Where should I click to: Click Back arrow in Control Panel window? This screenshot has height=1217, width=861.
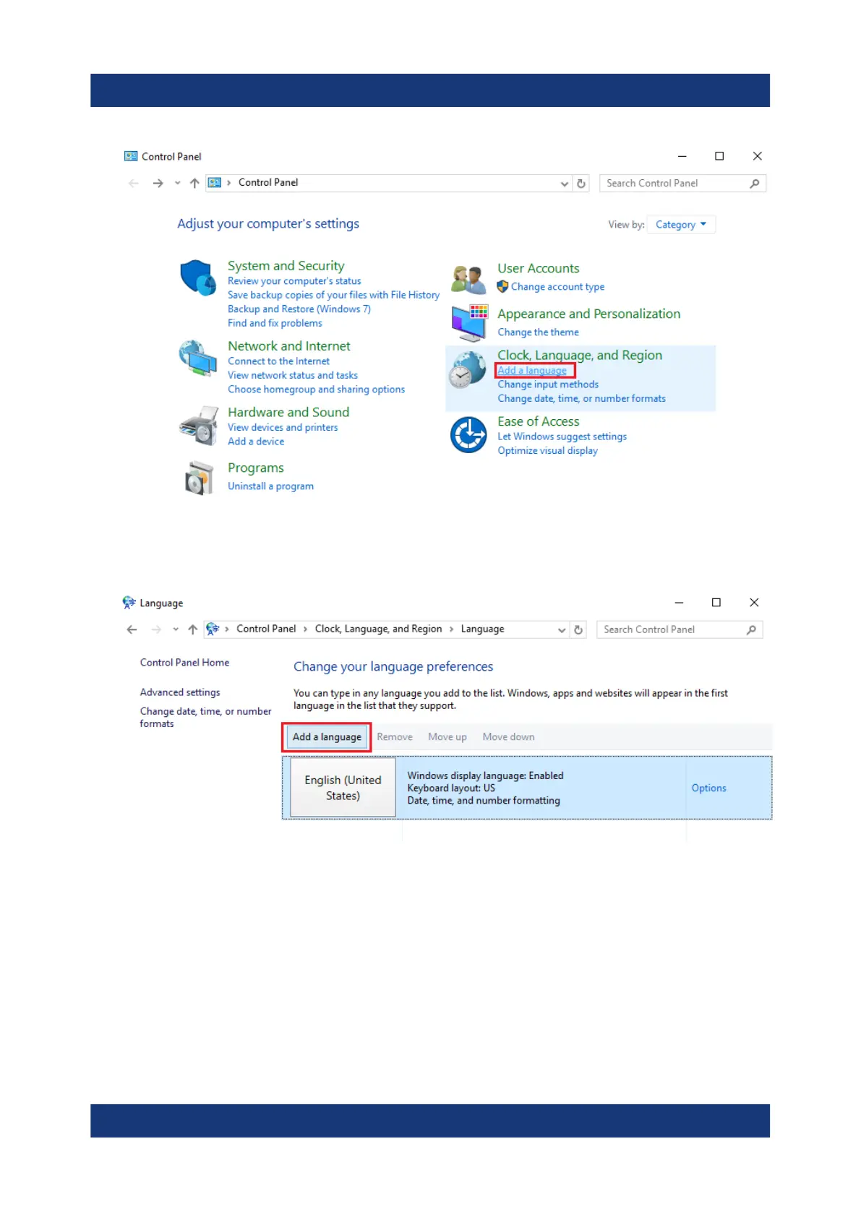coord(134,184)
